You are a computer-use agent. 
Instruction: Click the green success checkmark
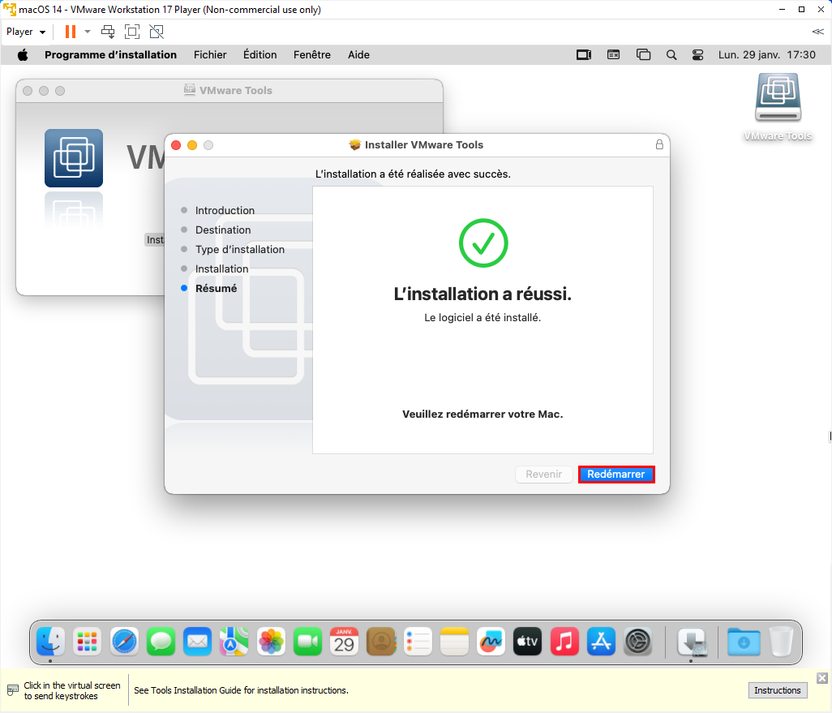click(x=483, y=243)
